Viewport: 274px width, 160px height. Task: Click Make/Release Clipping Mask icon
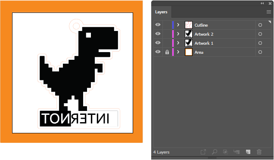pyautogui.click(x=225, y=152)
